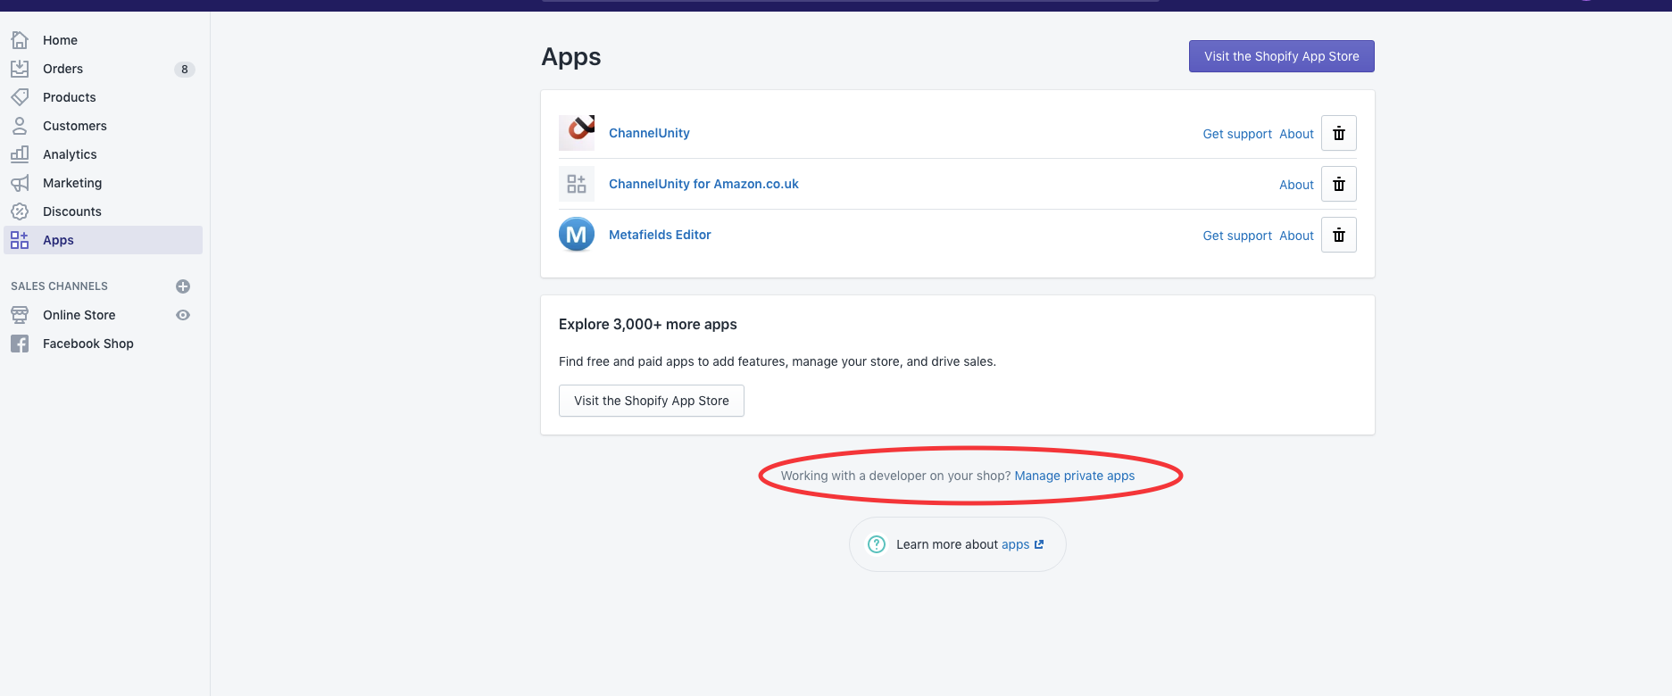
Task: View Online Store via eye icon
Action: point(183,315)
